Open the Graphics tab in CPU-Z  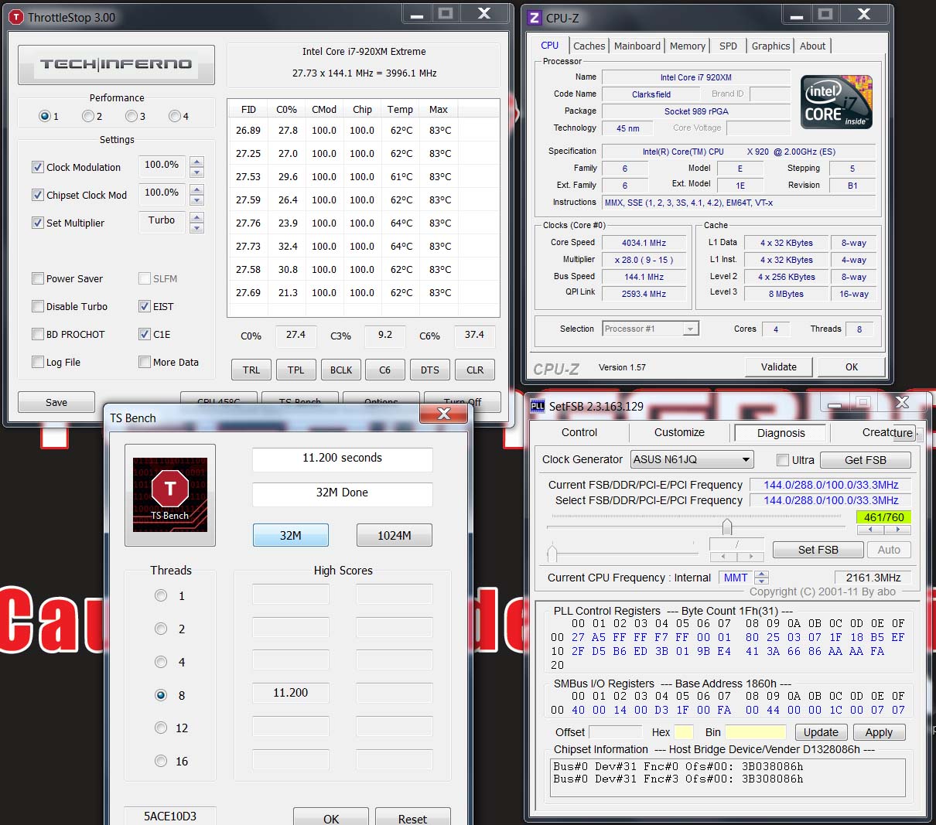click(x=770, y=46)
